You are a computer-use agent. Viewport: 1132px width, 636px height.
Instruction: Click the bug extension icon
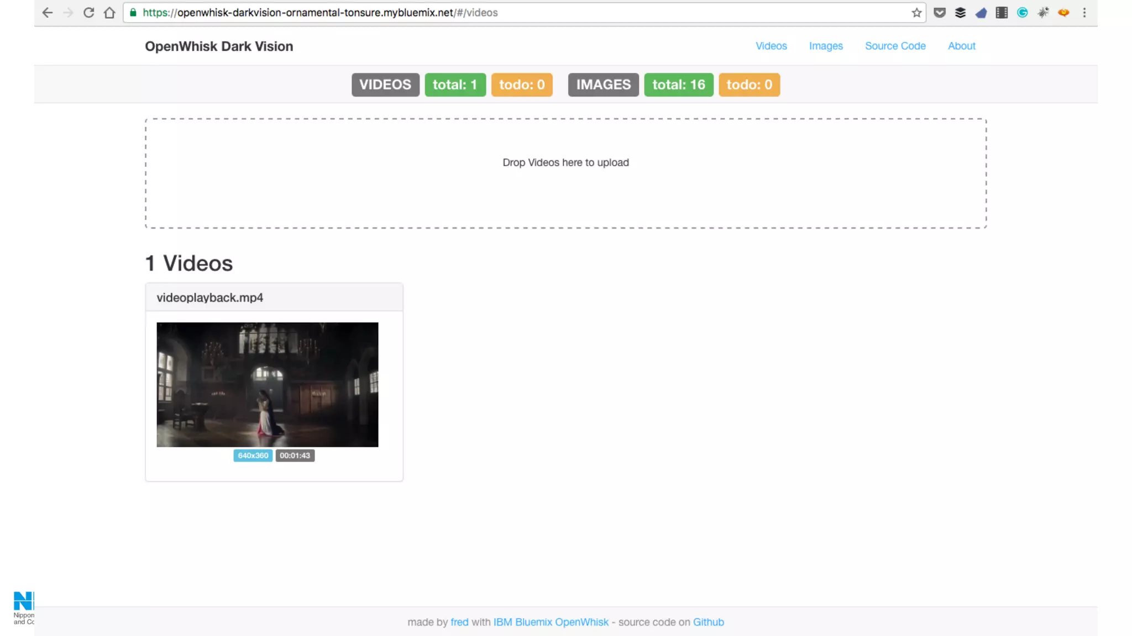(x=1043, y=13)
